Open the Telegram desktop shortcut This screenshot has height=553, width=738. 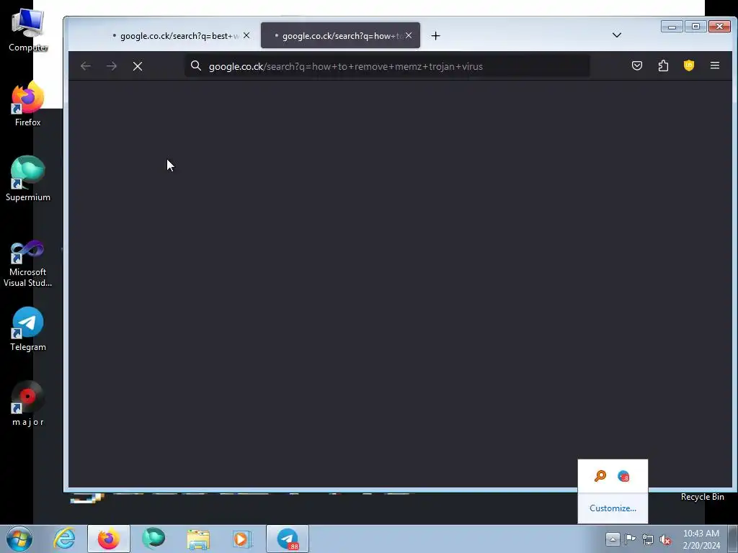(x=28, y=329)
